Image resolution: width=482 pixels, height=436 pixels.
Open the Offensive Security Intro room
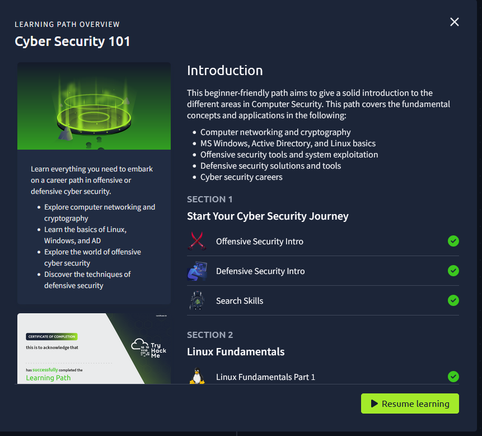coord(260,242)
